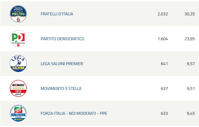Click the Lega Salvini Premier logo
The width and height of the screenshot is (199, 127).
point(18,64)
